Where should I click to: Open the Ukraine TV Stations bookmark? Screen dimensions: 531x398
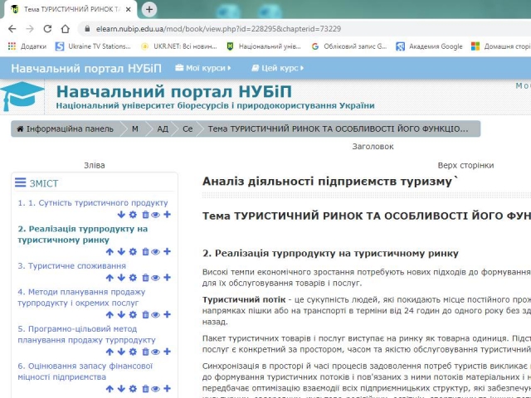[92, 46]
